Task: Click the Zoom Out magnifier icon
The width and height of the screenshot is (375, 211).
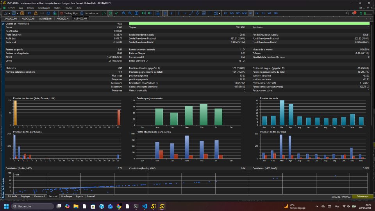Action: tap(130, 13)
